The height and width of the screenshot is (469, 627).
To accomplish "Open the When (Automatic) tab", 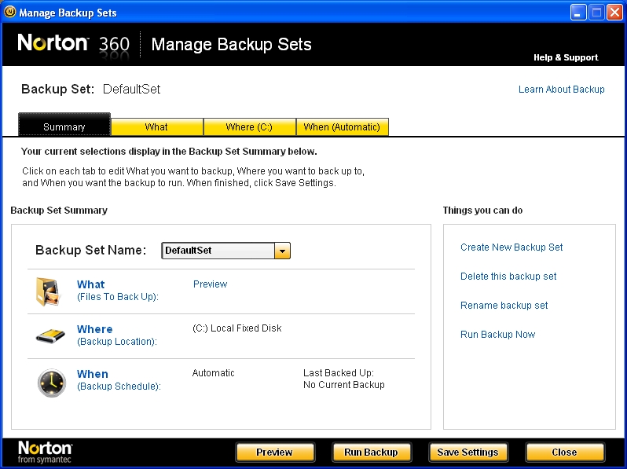I will [343, 126].
